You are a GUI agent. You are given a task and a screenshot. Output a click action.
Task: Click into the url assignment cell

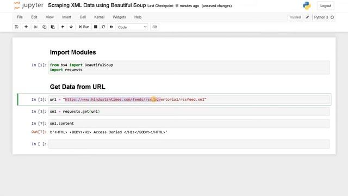tap(189, 99)
